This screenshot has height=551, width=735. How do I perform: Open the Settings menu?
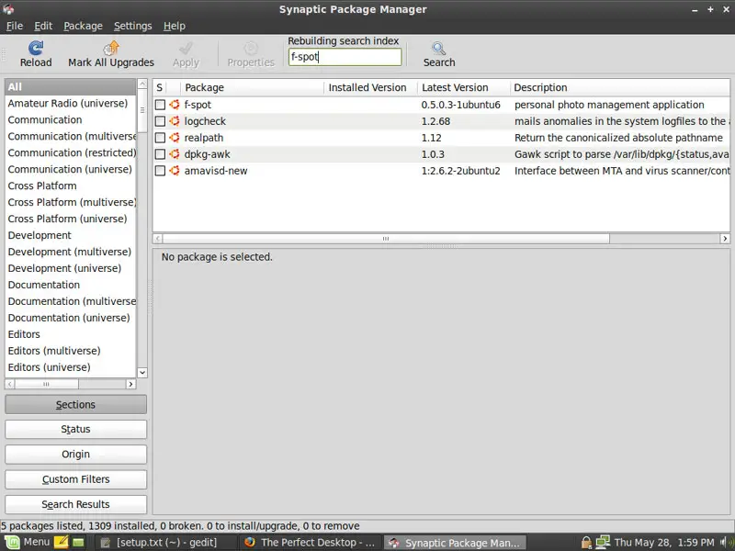pyautogui.click(x=132, y=26)
